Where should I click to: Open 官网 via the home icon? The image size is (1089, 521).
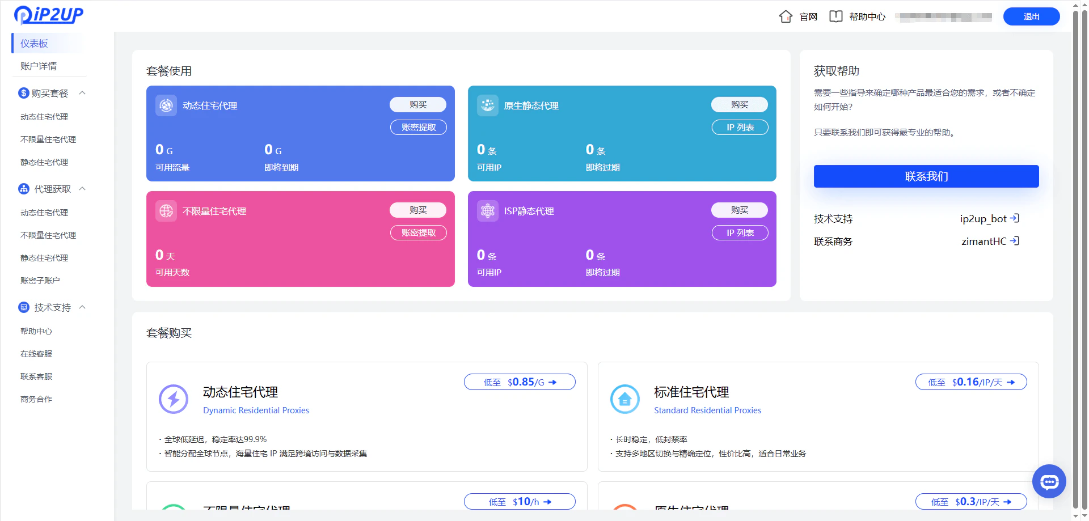tap(786, 16)
